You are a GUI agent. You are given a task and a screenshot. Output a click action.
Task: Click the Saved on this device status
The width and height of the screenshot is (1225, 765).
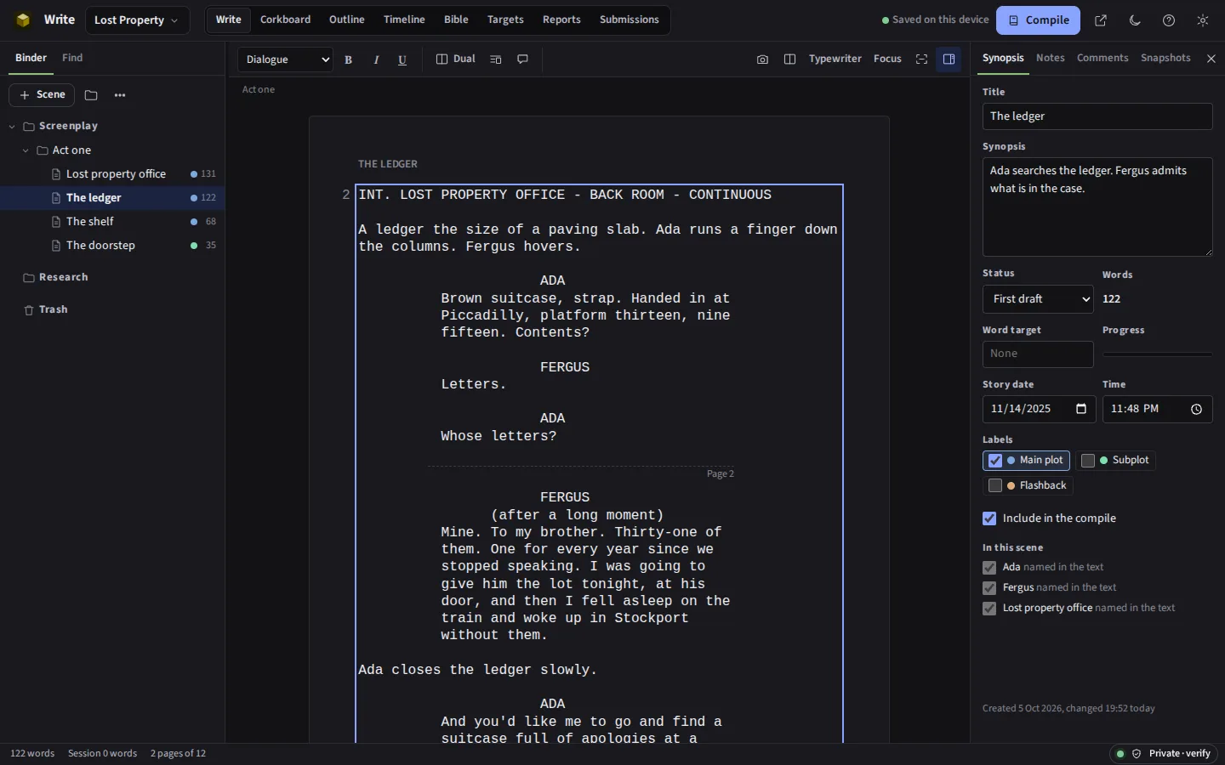coord(935,20)
